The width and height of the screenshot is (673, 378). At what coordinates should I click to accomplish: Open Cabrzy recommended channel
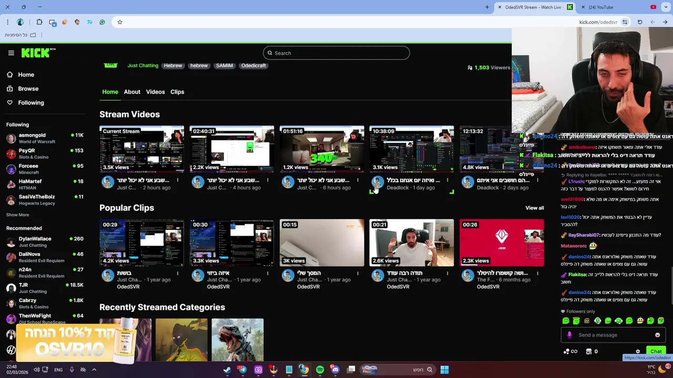coord(45,303)
